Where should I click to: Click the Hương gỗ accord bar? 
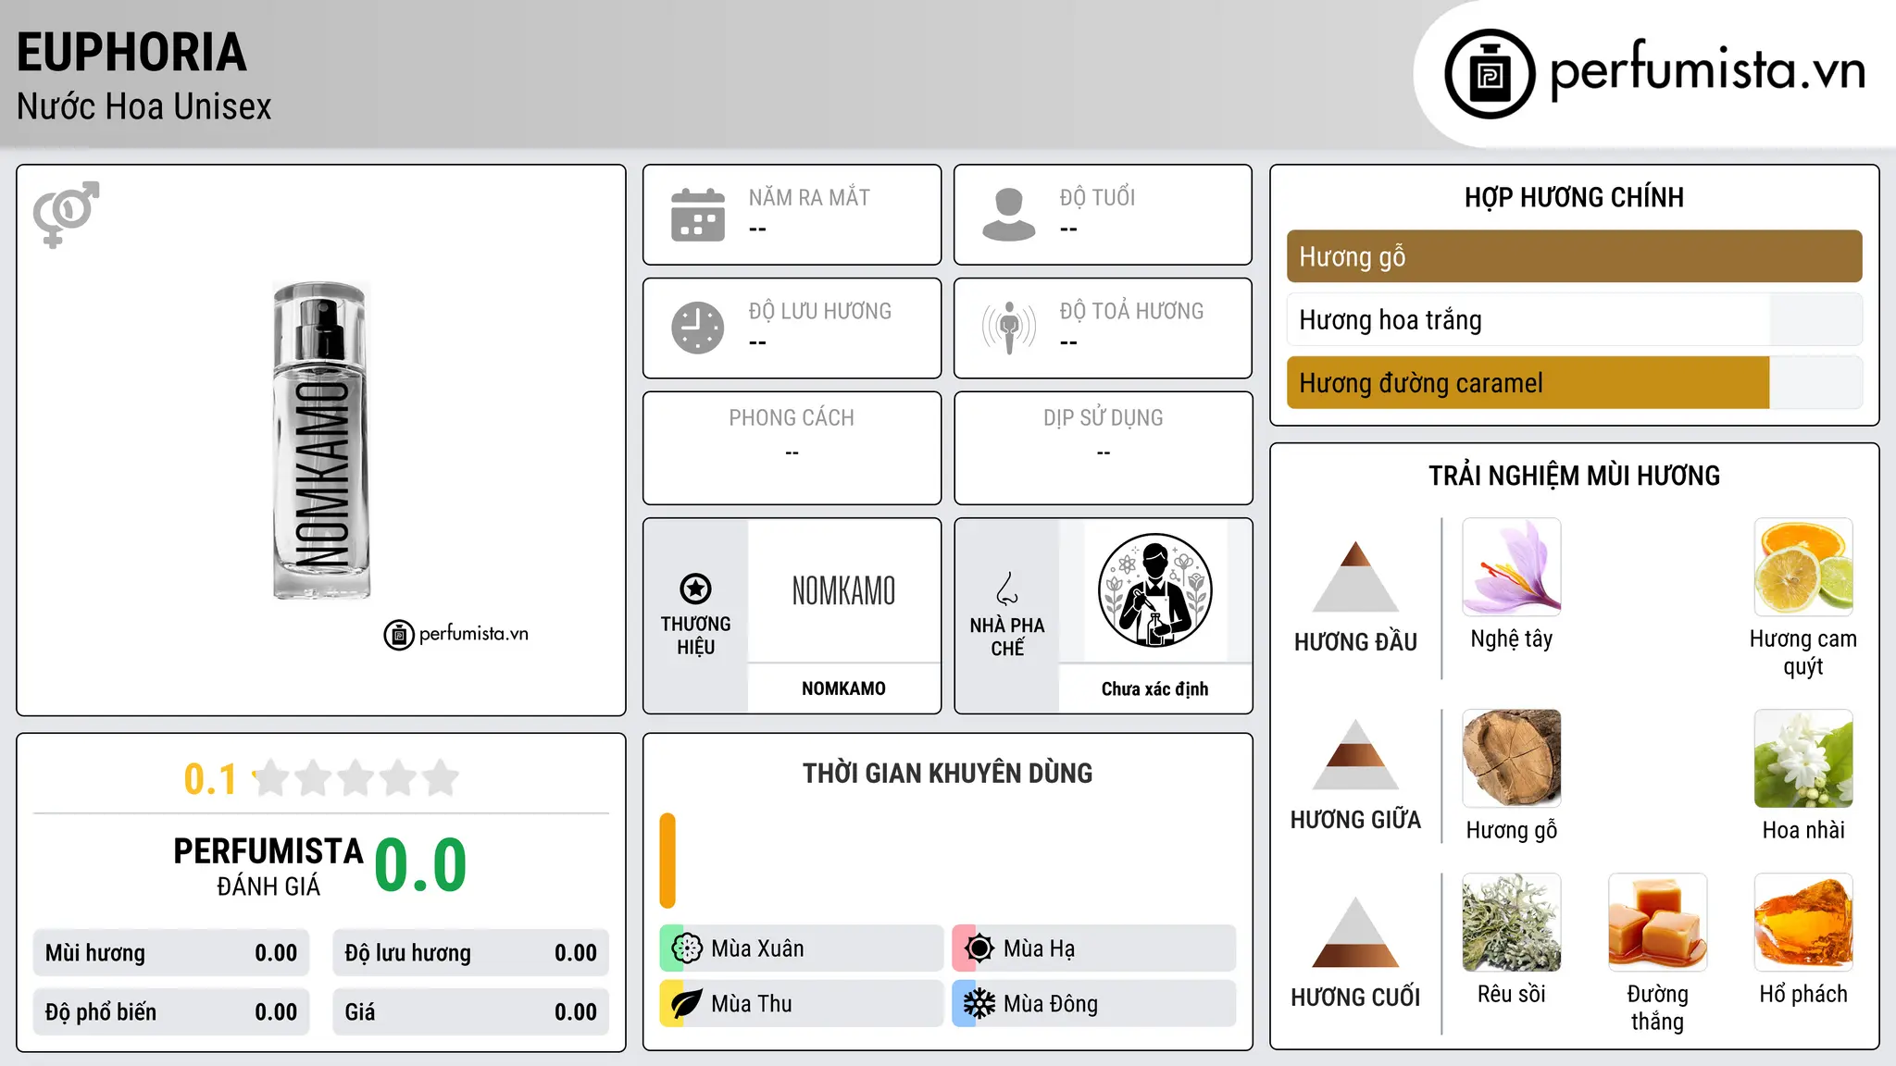[x=1574, y=256]
